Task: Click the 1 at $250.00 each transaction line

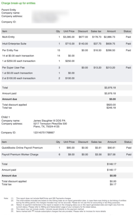Action: (x=19, y=61)
